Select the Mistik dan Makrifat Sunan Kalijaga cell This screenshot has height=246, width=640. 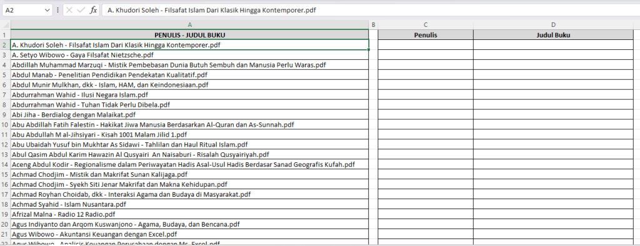(190, 174)
